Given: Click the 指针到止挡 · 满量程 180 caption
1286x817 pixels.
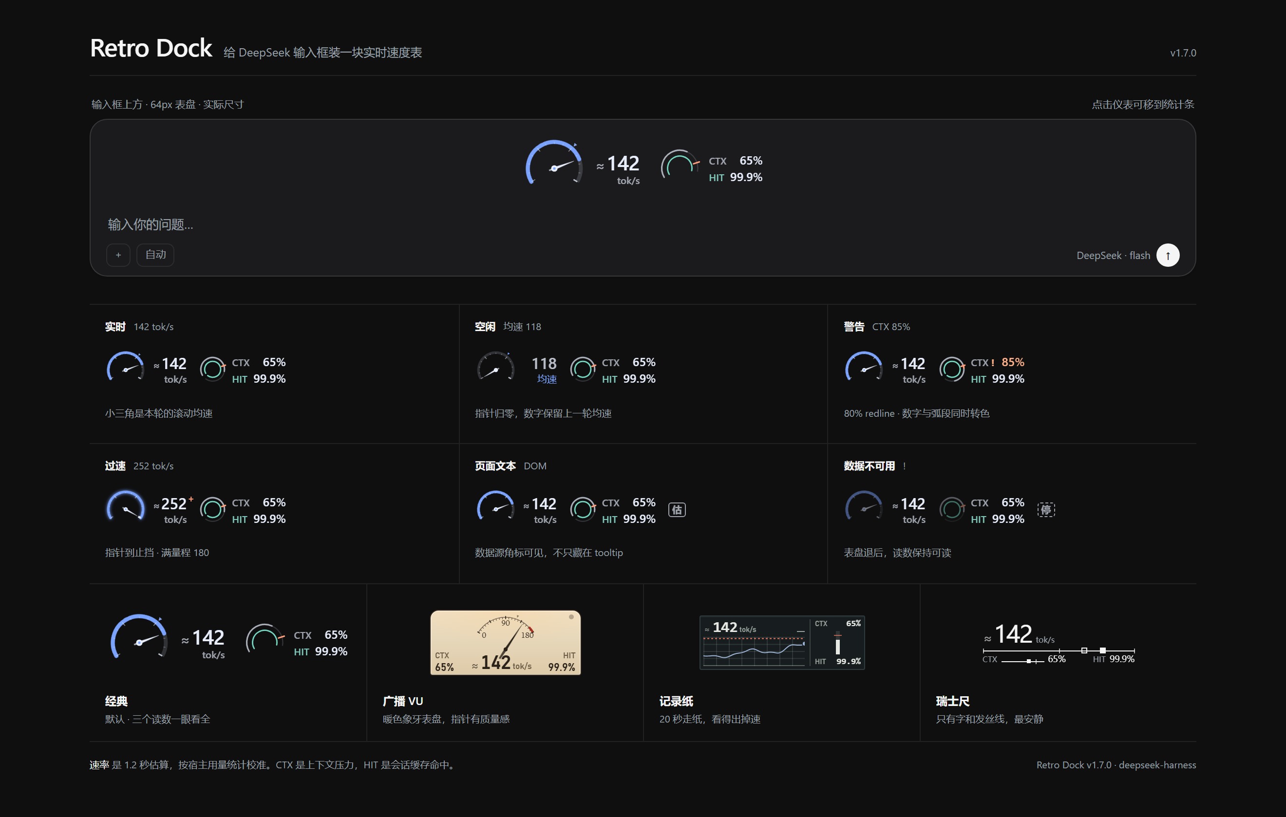Looking at the screenshot, I should 157,553.
